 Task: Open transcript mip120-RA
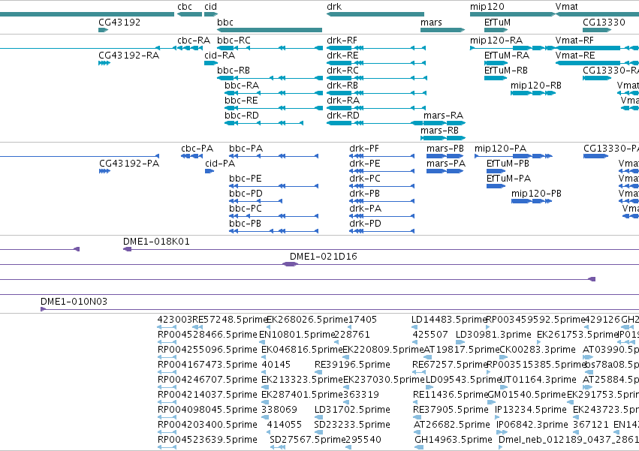513,48
